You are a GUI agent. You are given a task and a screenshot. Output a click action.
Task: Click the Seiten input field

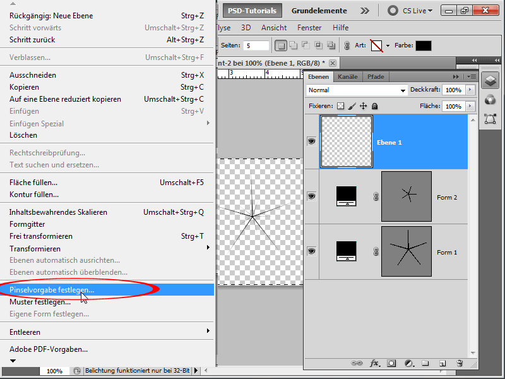[256, 45]
